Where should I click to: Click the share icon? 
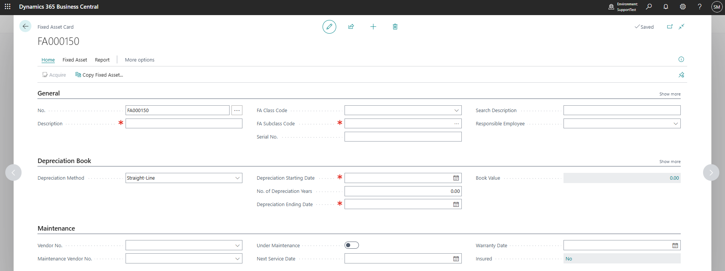click(351, 27)
